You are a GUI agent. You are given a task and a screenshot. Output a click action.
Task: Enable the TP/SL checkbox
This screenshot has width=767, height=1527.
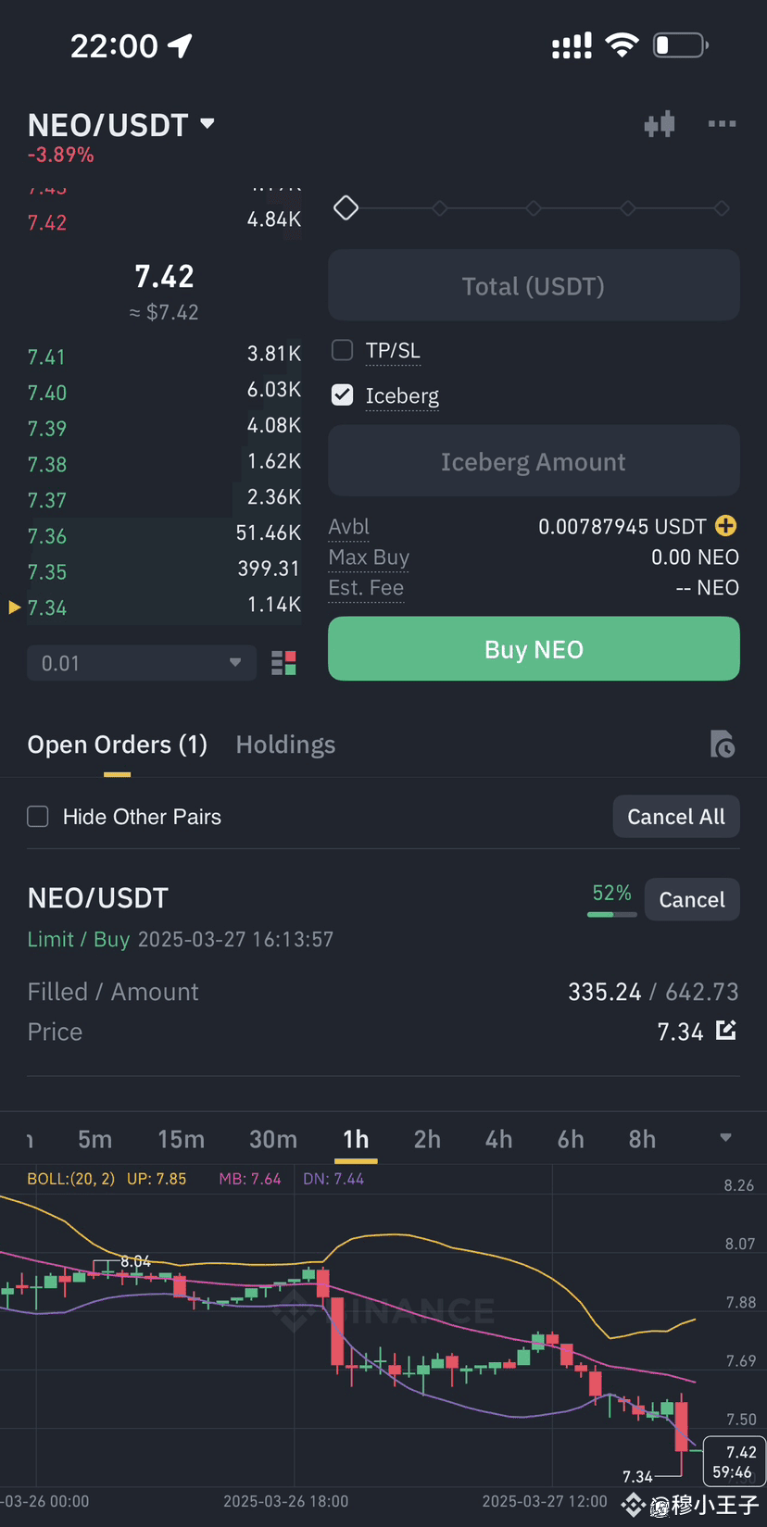(343, 350)
